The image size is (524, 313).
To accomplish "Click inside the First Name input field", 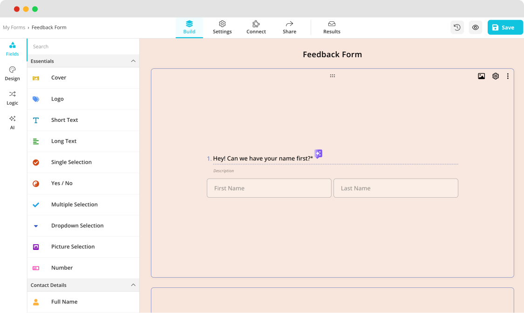I will (269, 188).
